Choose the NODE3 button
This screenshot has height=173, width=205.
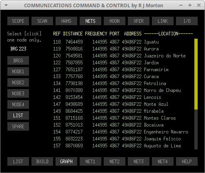(18, 94)
